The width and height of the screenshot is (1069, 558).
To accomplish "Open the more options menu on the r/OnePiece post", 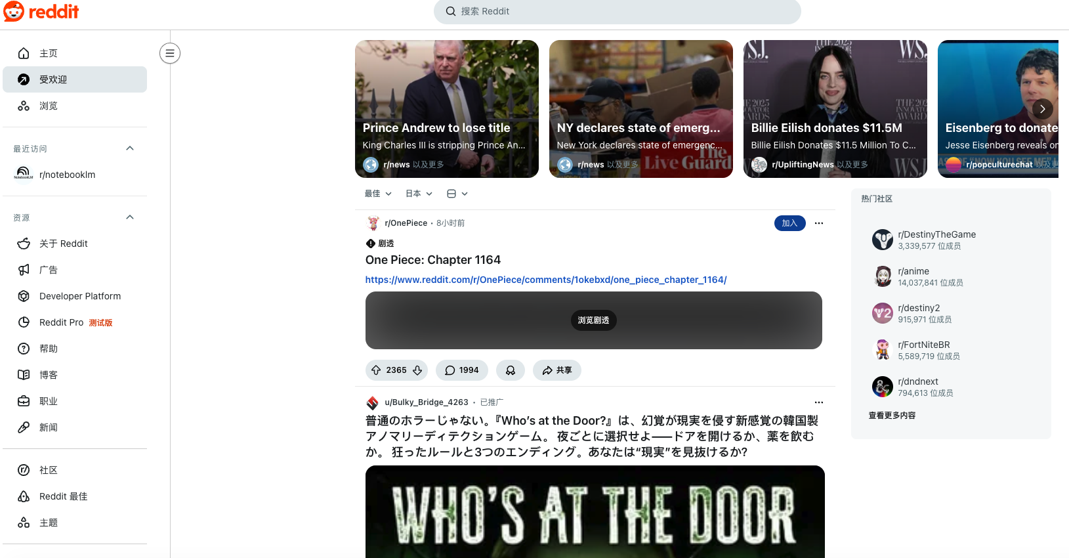I will click(x=819, y=223).
